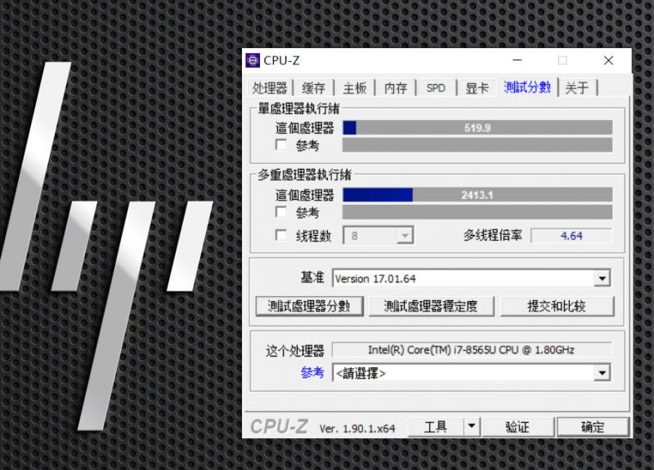Open the 内存 tab
This screenshot has width=654, height=470.
click(x=396, y=88)
